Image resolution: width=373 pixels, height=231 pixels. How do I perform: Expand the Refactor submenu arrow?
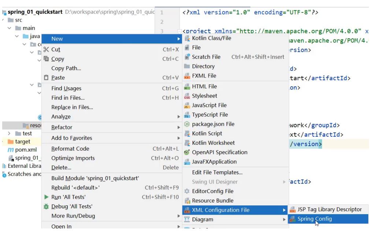tap(179, 128)
